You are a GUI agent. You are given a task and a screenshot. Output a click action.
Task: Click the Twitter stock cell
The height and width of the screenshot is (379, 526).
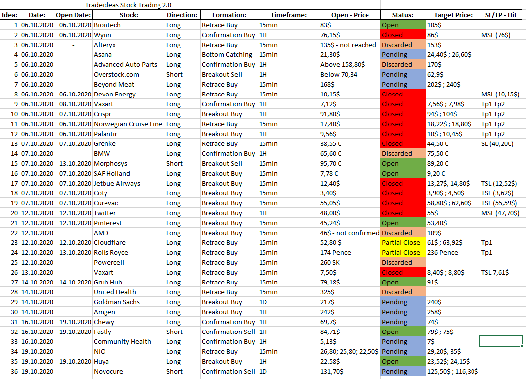pyautogui.click(x=129, y=213)
